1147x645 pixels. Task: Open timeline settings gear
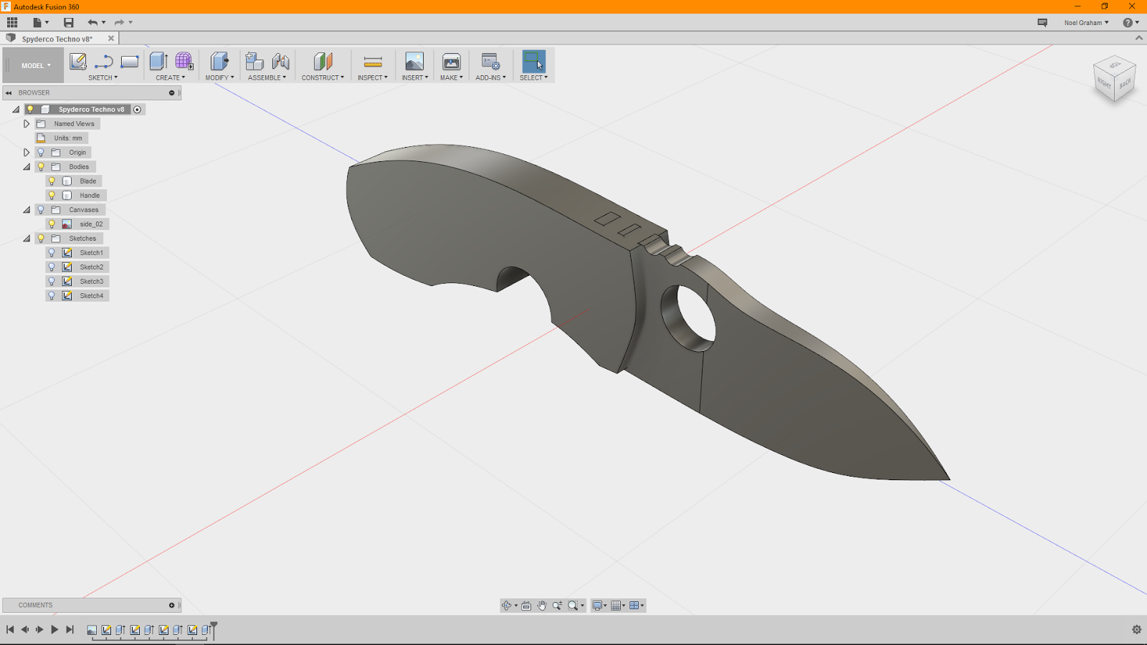1136,629
